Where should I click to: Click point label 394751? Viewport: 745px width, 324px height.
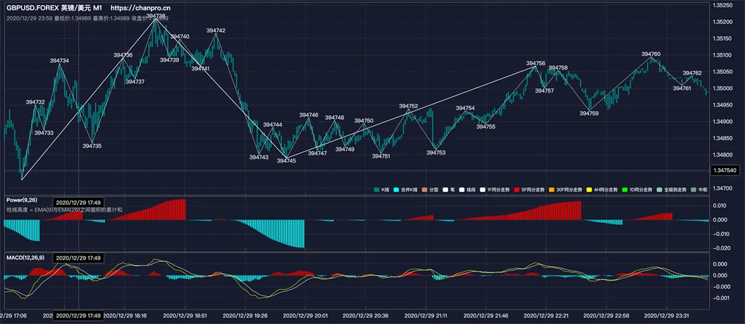[381, 156]
